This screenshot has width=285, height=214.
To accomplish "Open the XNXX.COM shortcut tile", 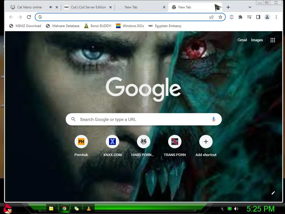I will click(112, 146).
